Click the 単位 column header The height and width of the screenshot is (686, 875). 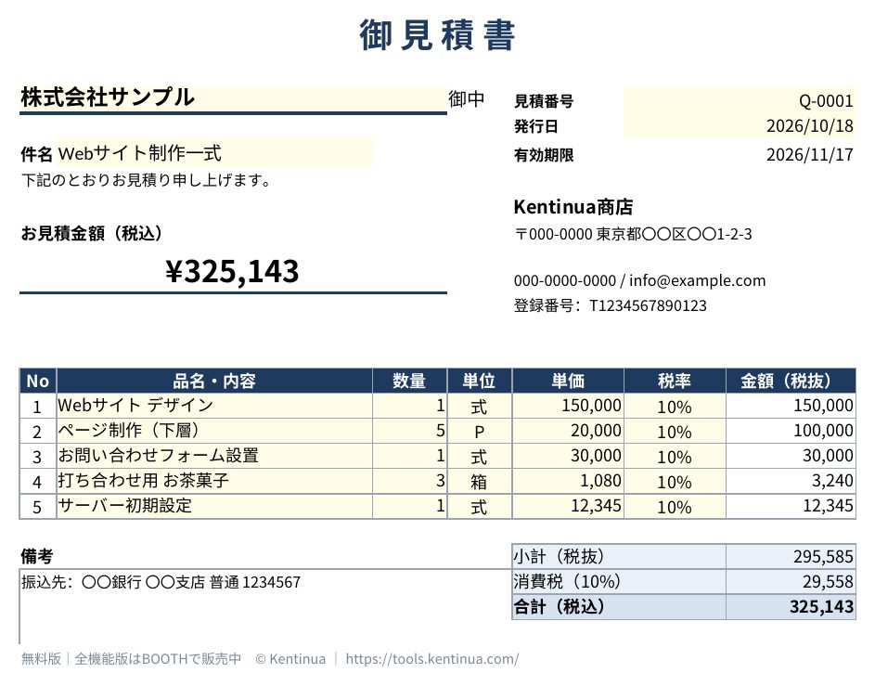(x=480, y=381)
